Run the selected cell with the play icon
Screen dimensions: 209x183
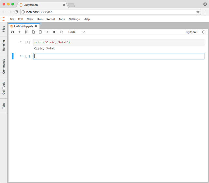pyautogui.click(x=47, y=32)
